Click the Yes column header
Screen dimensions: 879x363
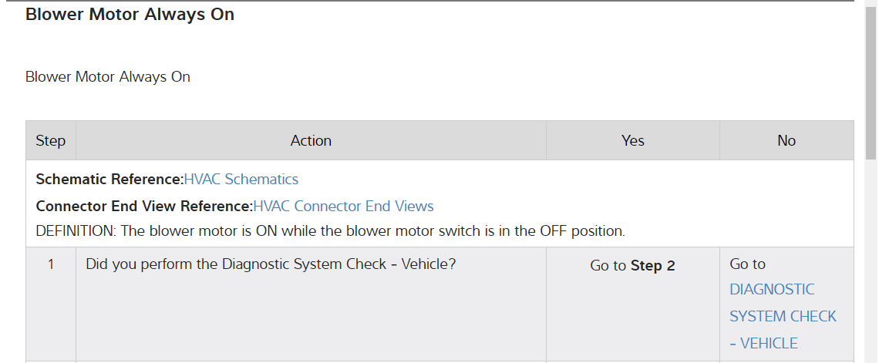coord(632,141)
